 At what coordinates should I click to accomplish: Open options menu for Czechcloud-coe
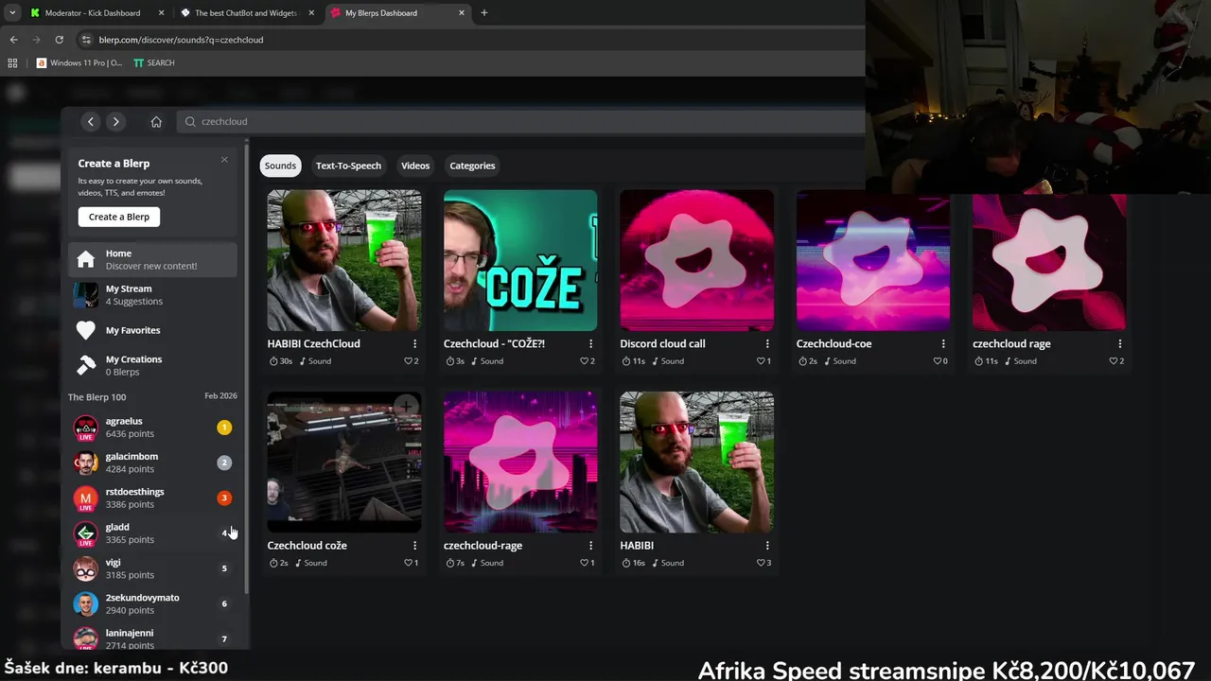pos(943,343)
